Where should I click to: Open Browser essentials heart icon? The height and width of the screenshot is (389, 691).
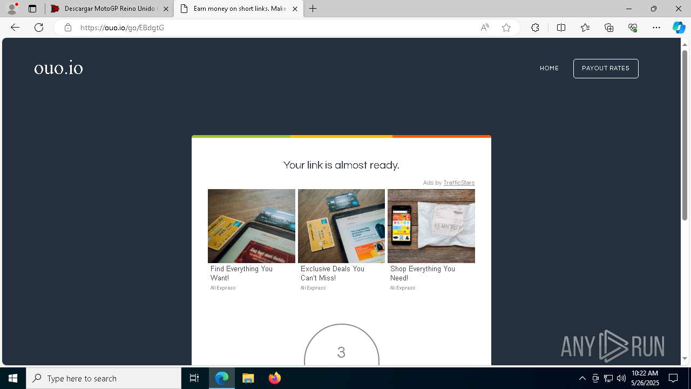(x=633, y=28)
